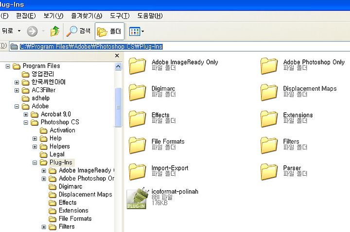Viewport: 350px width, 232px height.
Task: Open the Import-Export folder
Action: 137,172
